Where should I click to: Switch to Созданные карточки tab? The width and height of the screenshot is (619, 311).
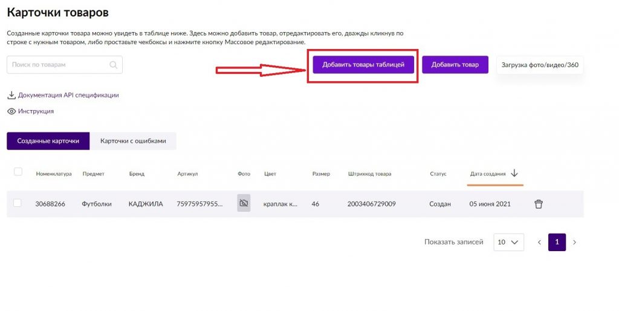pyautogui.click(x=48, y=141)
